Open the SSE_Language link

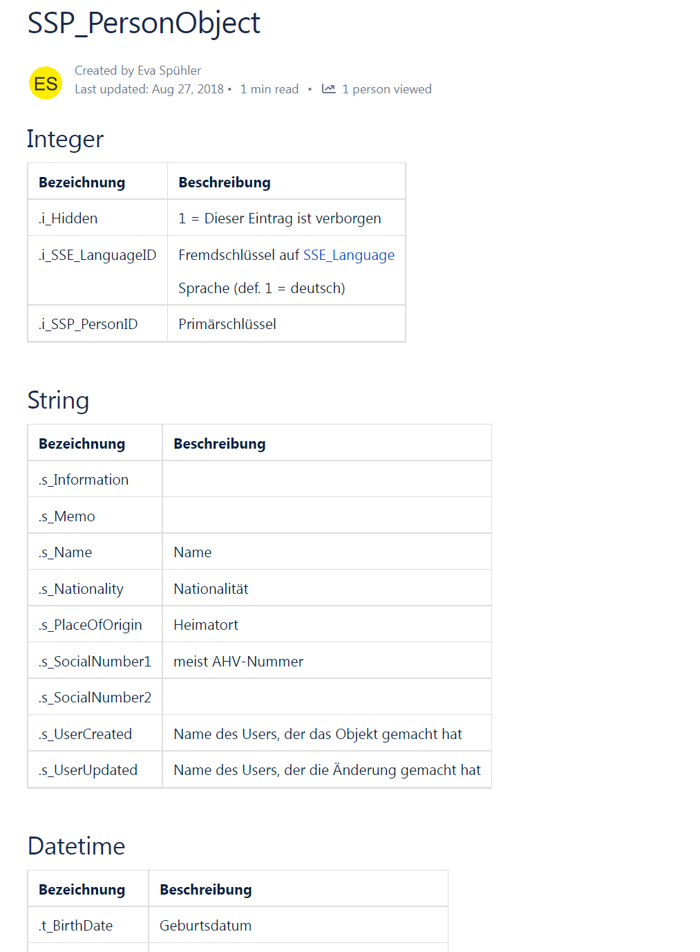(x=349, y=255)
